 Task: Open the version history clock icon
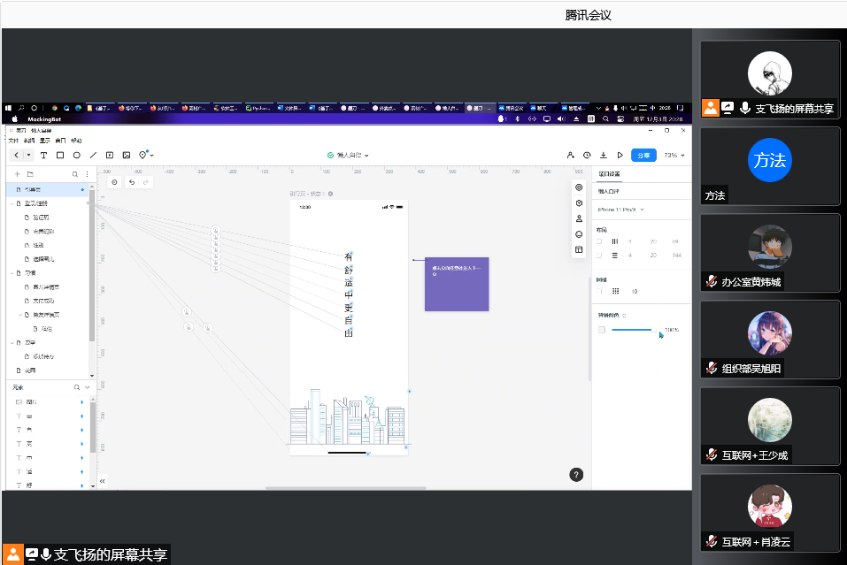(x=587, y=155)
